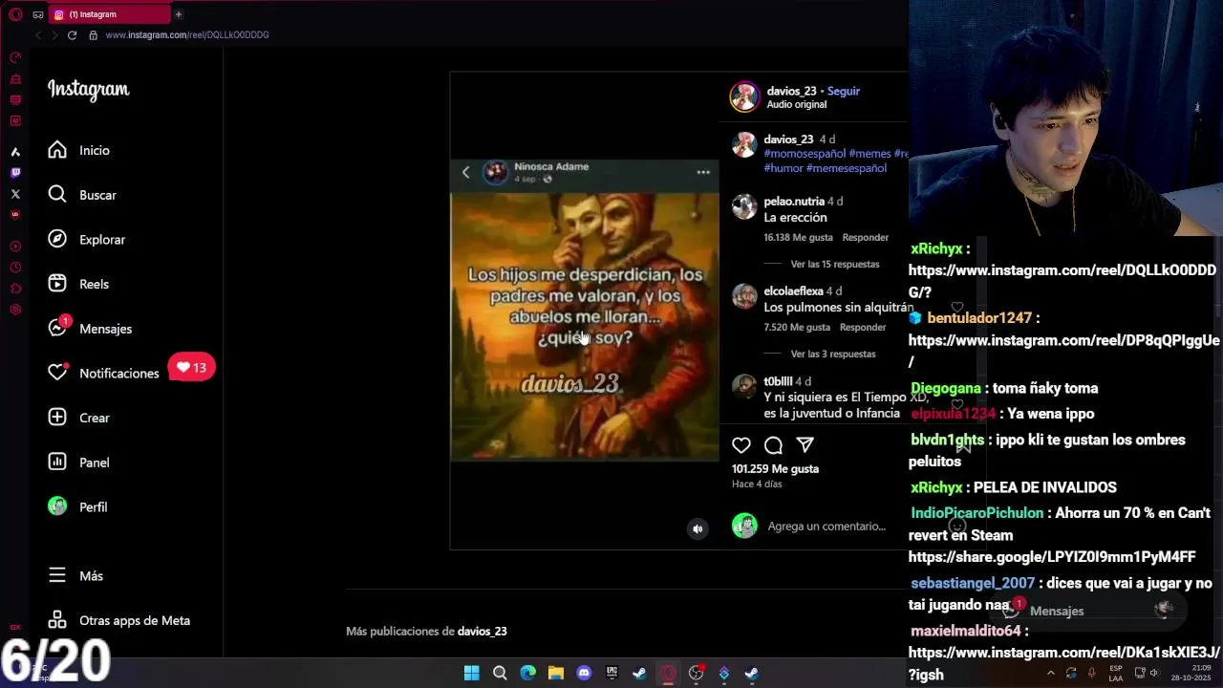Share reel with paper plane icon

click(x=805, y=444)
